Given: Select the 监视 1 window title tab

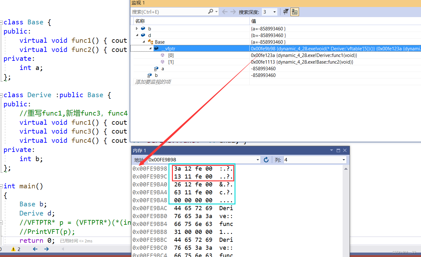Looking at the screenshot, I should [138, 3].
